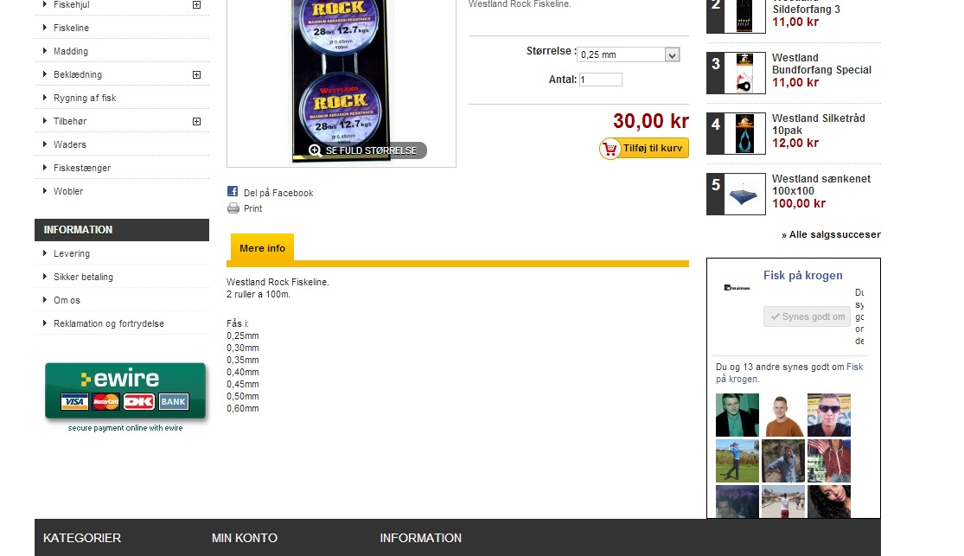Open the Alle salgssucceser link

click(x=831, y=234)
